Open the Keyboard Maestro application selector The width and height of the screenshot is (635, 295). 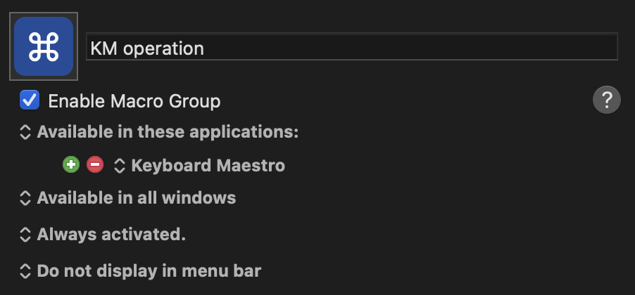pyautogui.click(x=208, y=166)
